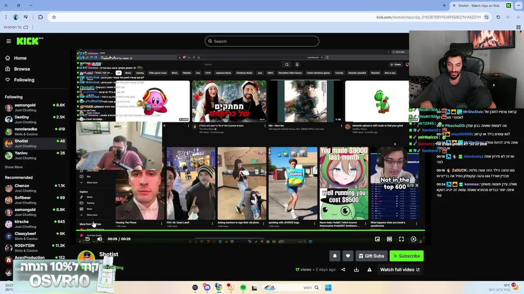Go back in the browser
This screenshot has height=294, width=524.
(518, 17)
